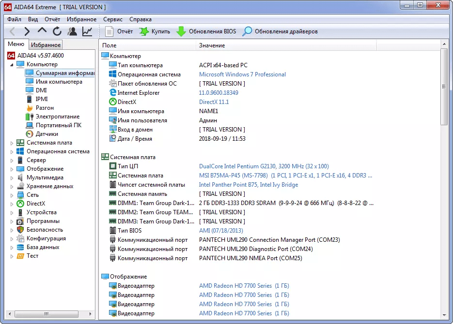The width and height of the screenshot is (453, 324).
Task: Click the Значение column header
Action: pos(286,45)
